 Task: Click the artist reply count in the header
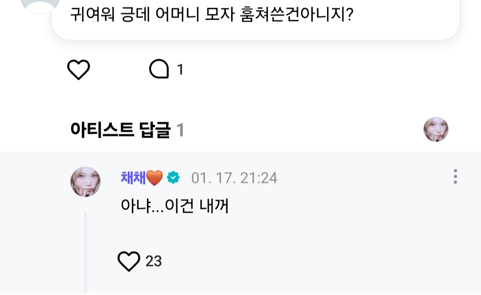(180, 130)
